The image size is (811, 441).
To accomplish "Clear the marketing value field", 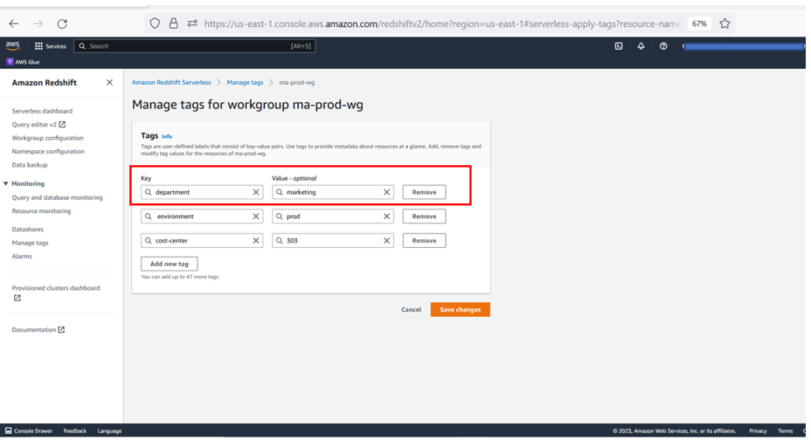I will 386,192.
